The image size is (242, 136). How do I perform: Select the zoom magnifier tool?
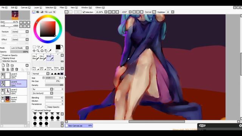[x=38, y=51]
